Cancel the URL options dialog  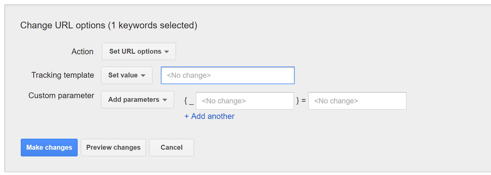[x=172, y=148]
